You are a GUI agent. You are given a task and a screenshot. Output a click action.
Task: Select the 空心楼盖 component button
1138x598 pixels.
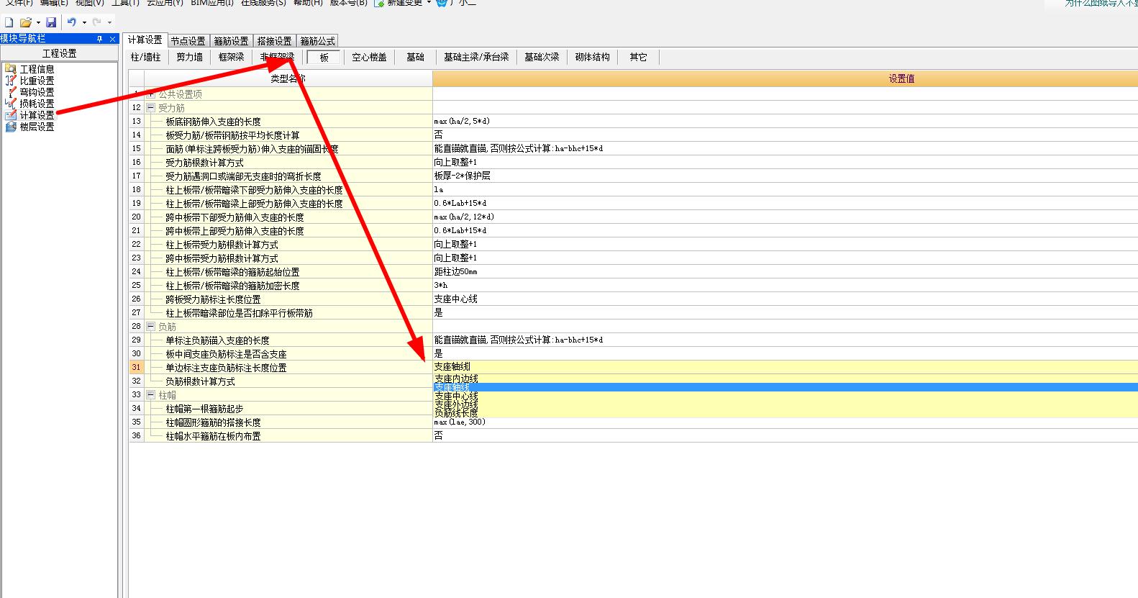[370, 57]
